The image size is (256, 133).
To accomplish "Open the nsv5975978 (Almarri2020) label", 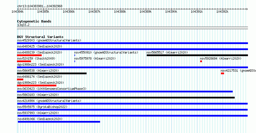I will click(95, 58).
